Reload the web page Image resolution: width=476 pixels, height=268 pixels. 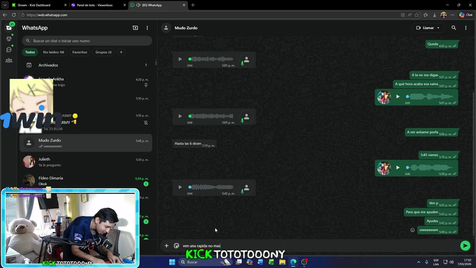[14, 15]
